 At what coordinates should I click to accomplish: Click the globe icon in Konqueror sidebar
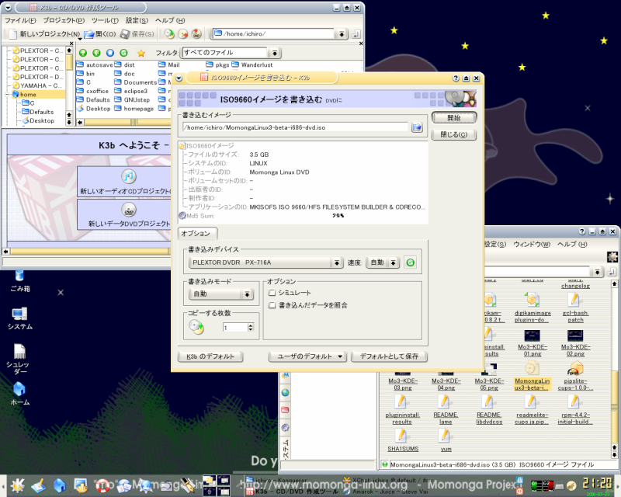(x=285, y=393)
